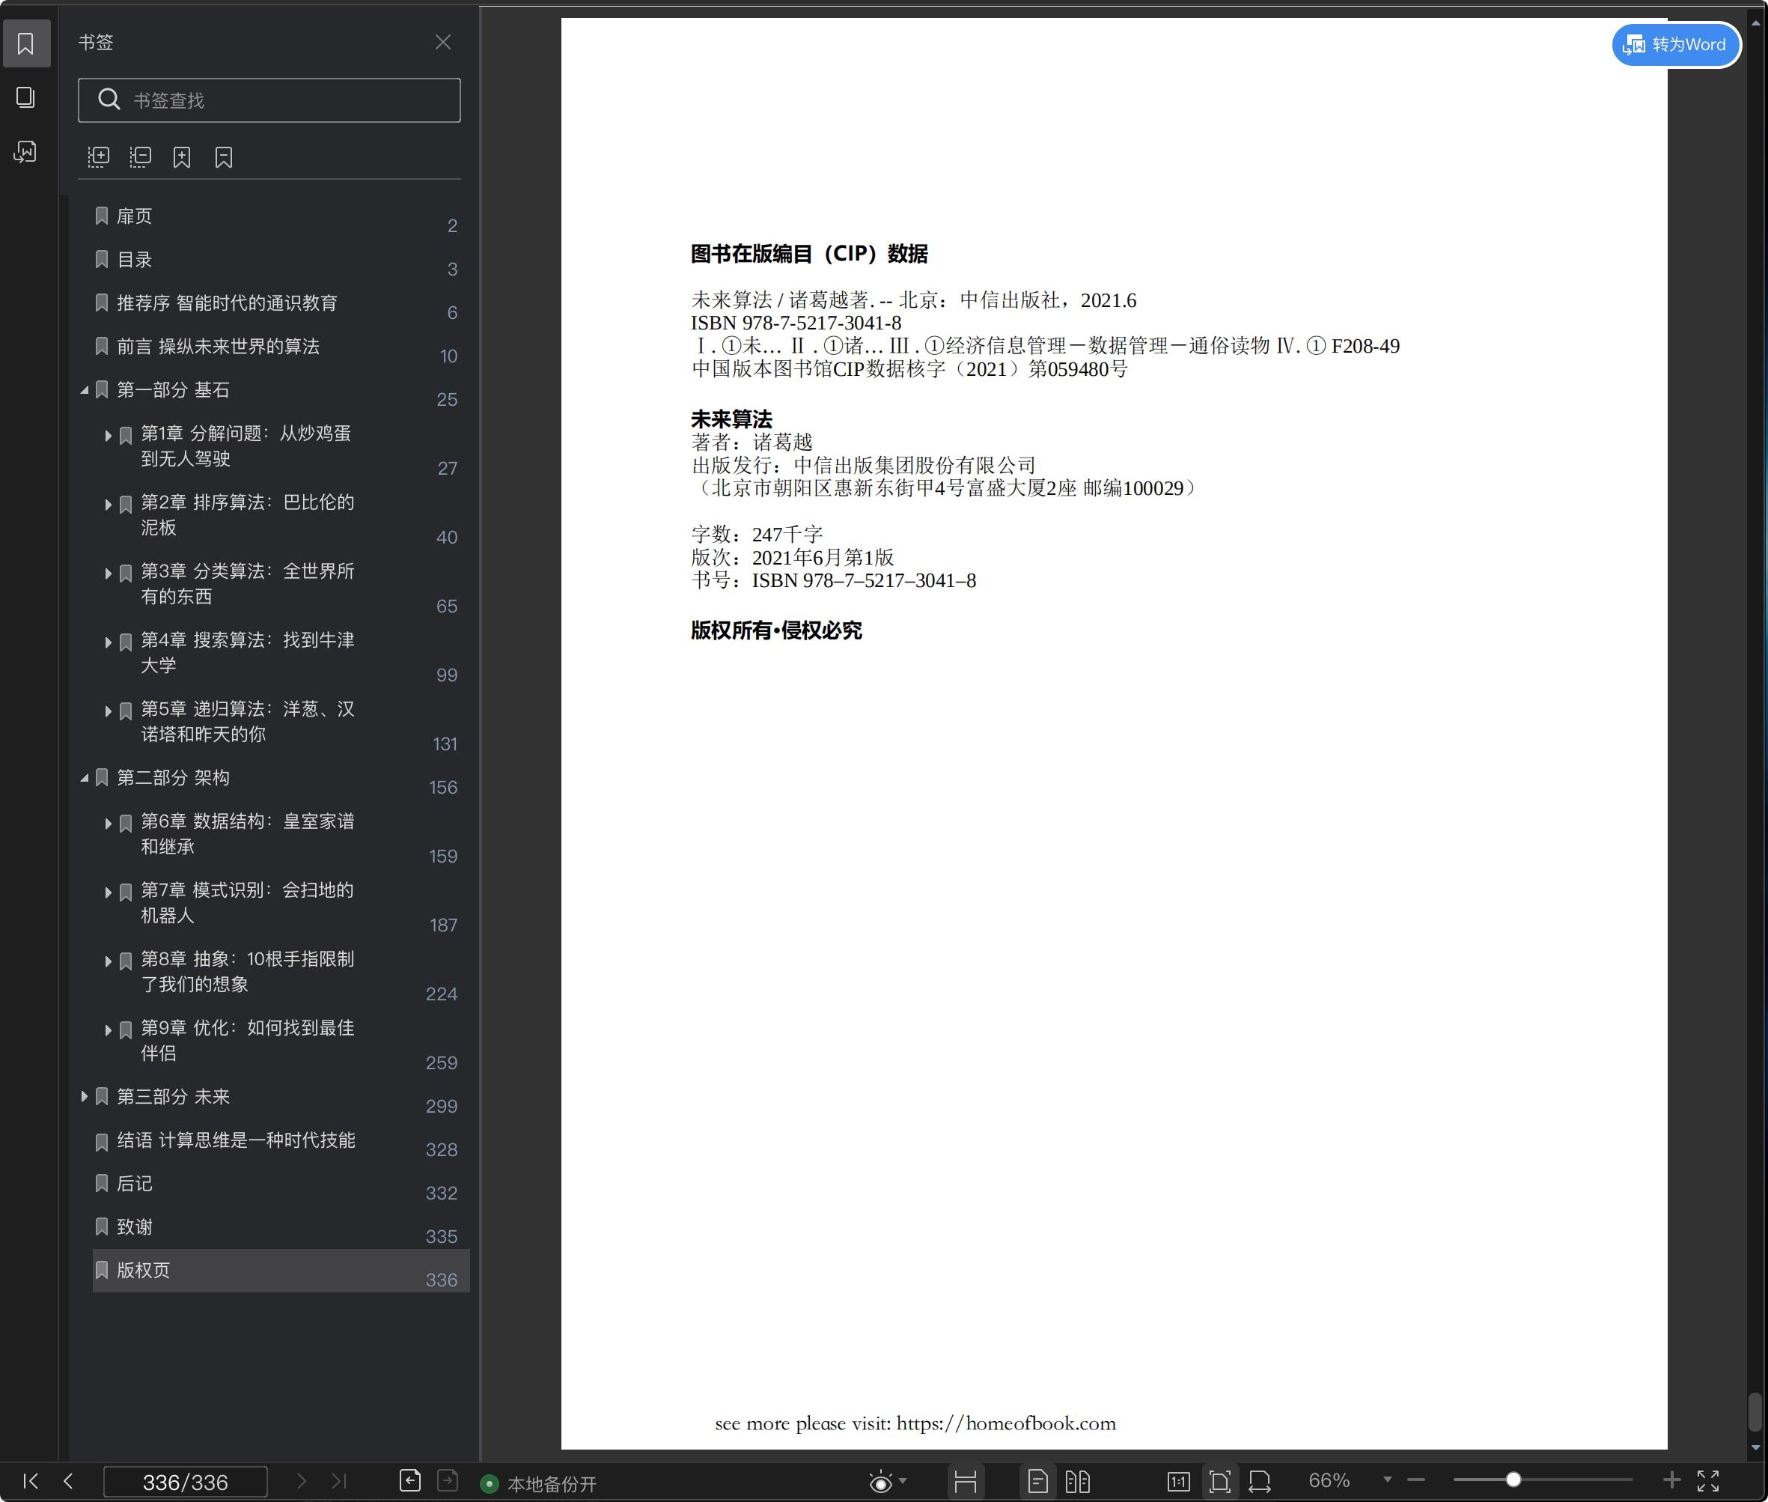Click the delete bookmark icon next to add
Viewport: 1768px width, 1502px height.
[224, 156]
